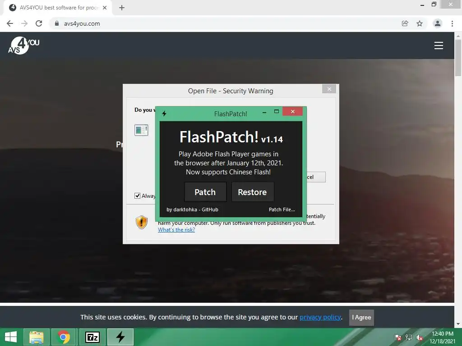
Task: Close the AVS4YOU browser tab
Action: tap(105, 8)
